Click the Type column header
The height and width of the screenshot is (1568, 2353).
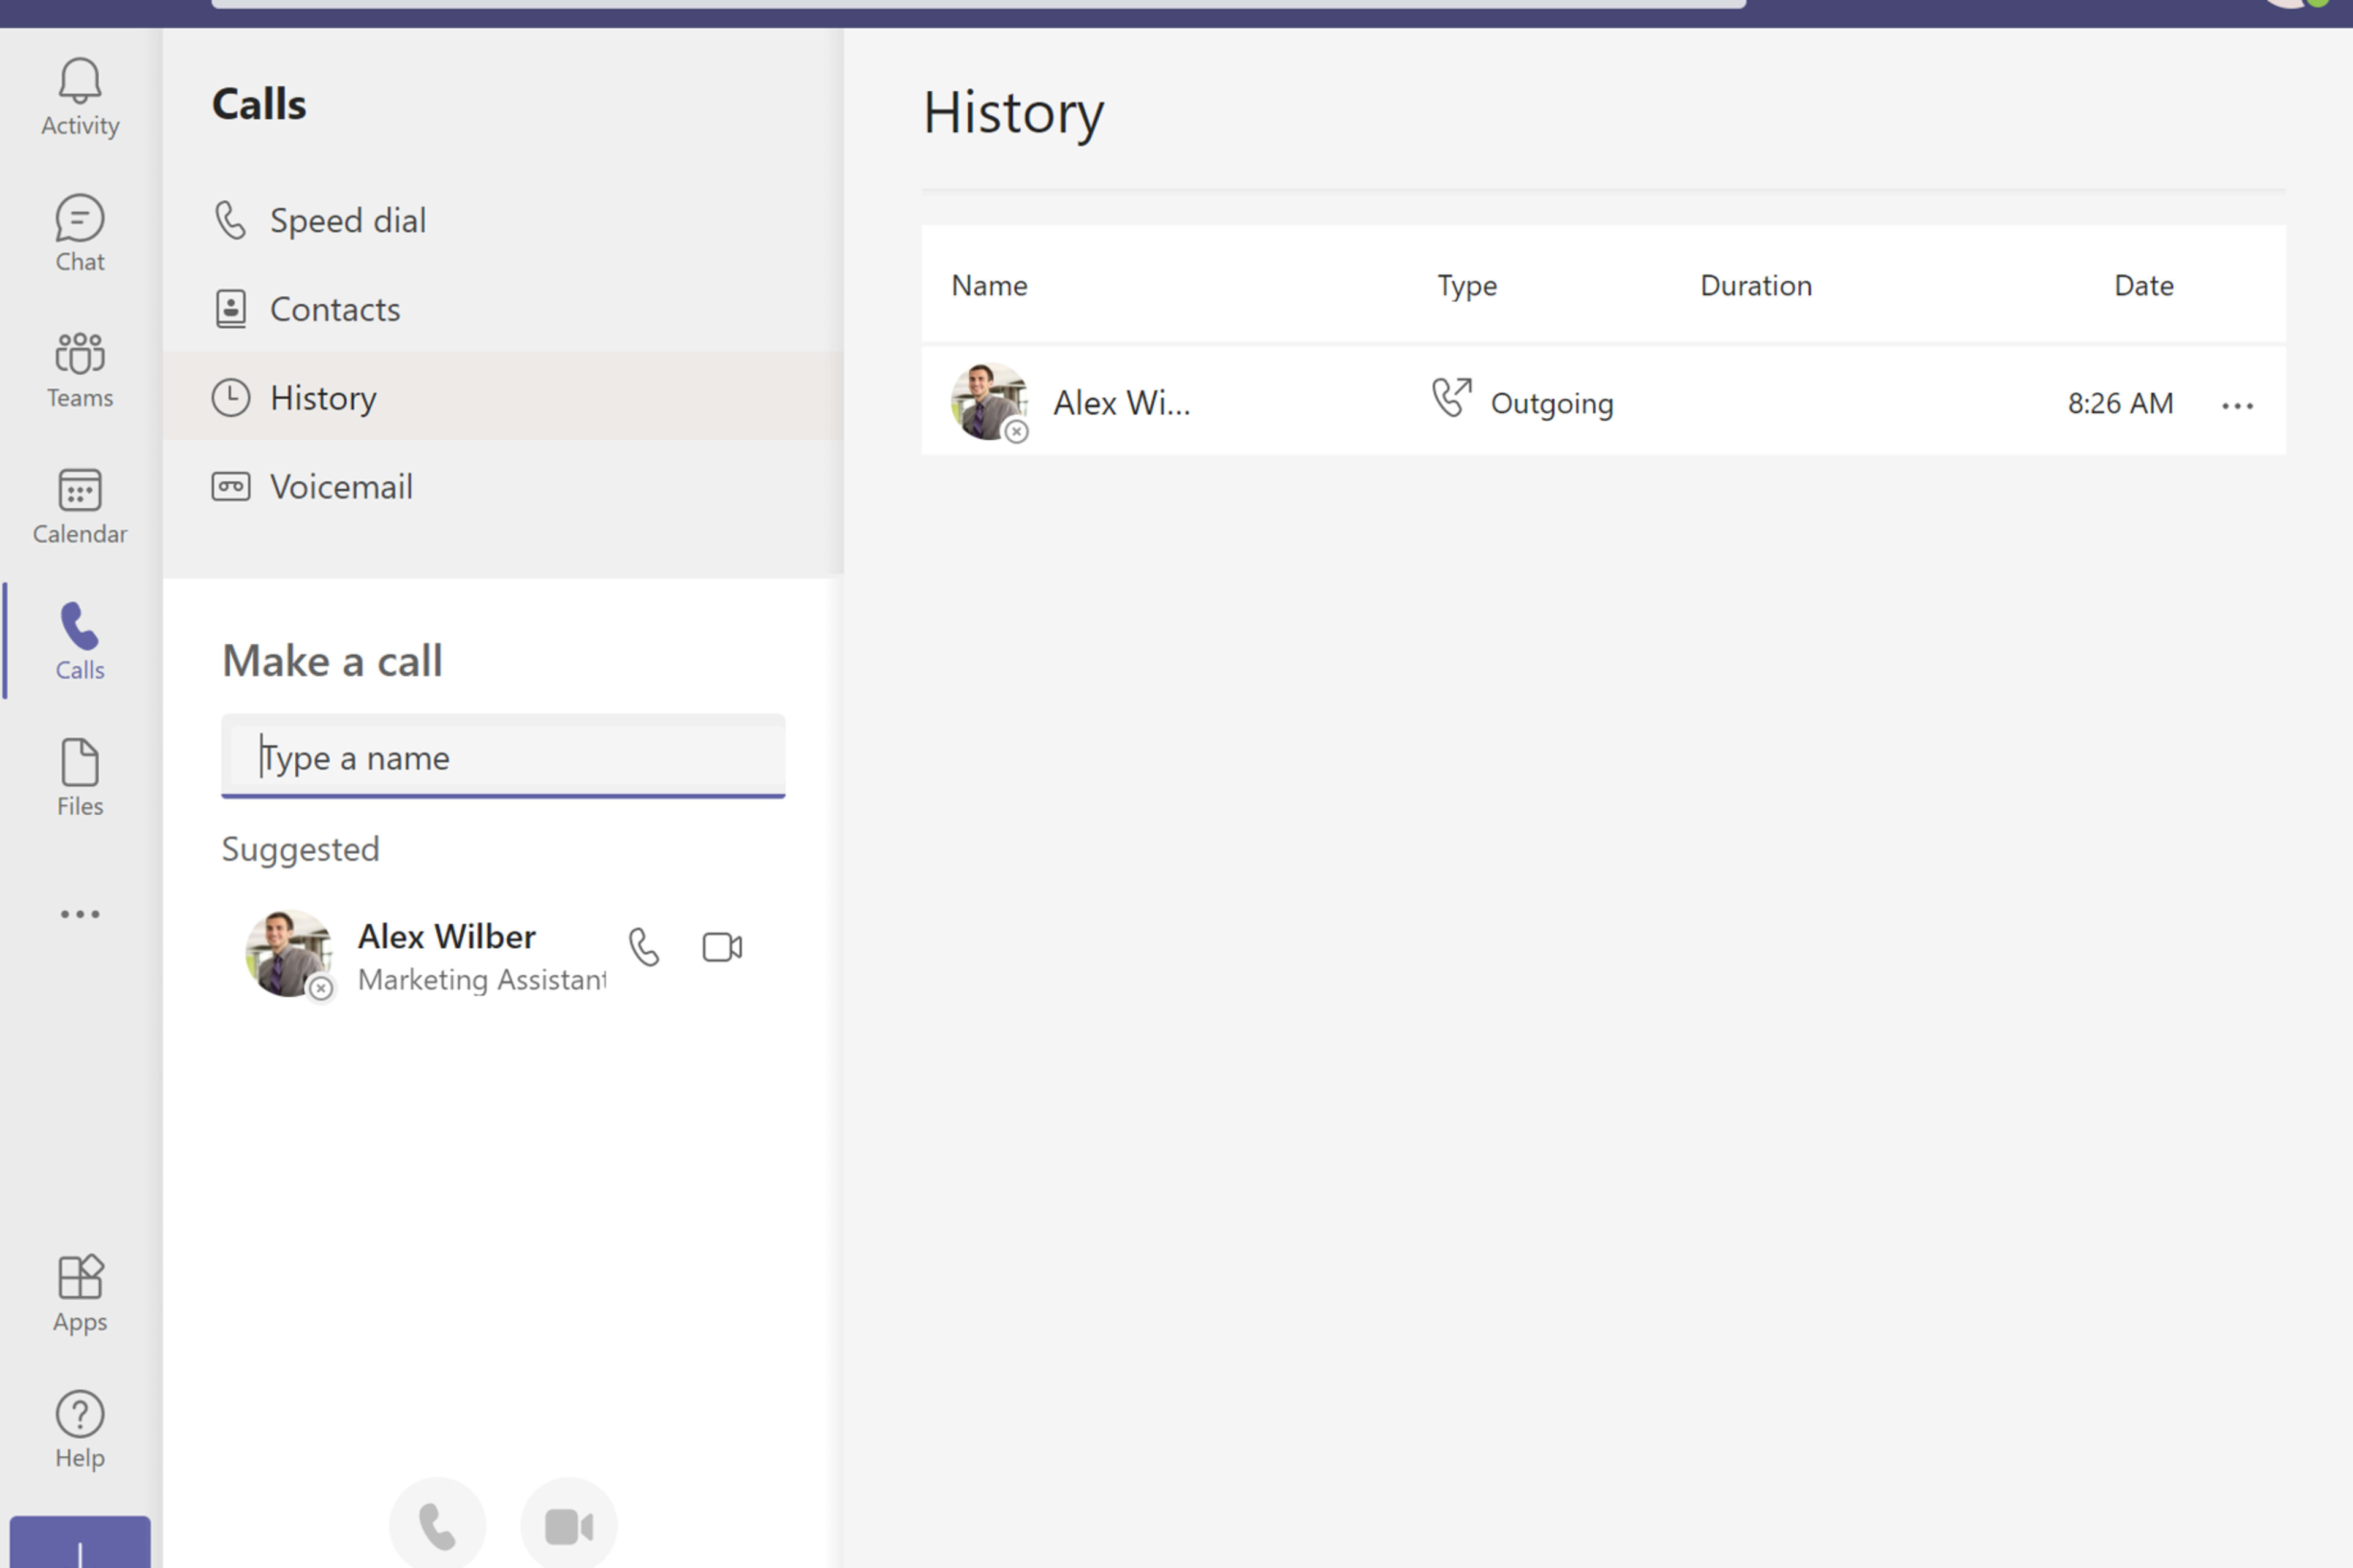1466,287
